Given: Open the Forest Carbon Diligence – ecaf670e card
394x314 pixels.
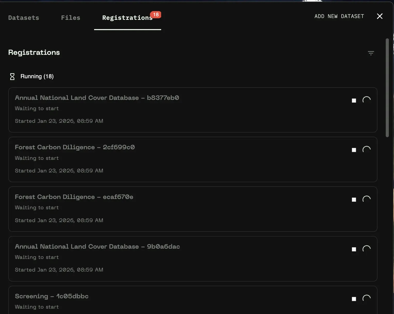Looking at the screenshot, I should [74, 197].
